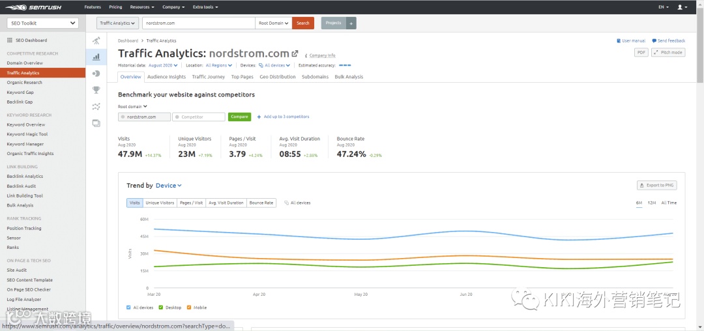Toggle the All devices legend checkbox
This screenshot has height=331, width=704.
pyautogui.click(x=129, y=308)
